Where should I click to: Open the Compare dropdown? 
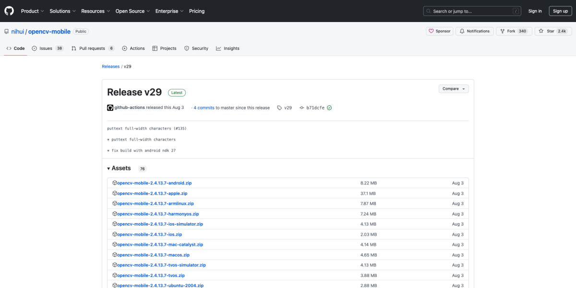point(453,89)
